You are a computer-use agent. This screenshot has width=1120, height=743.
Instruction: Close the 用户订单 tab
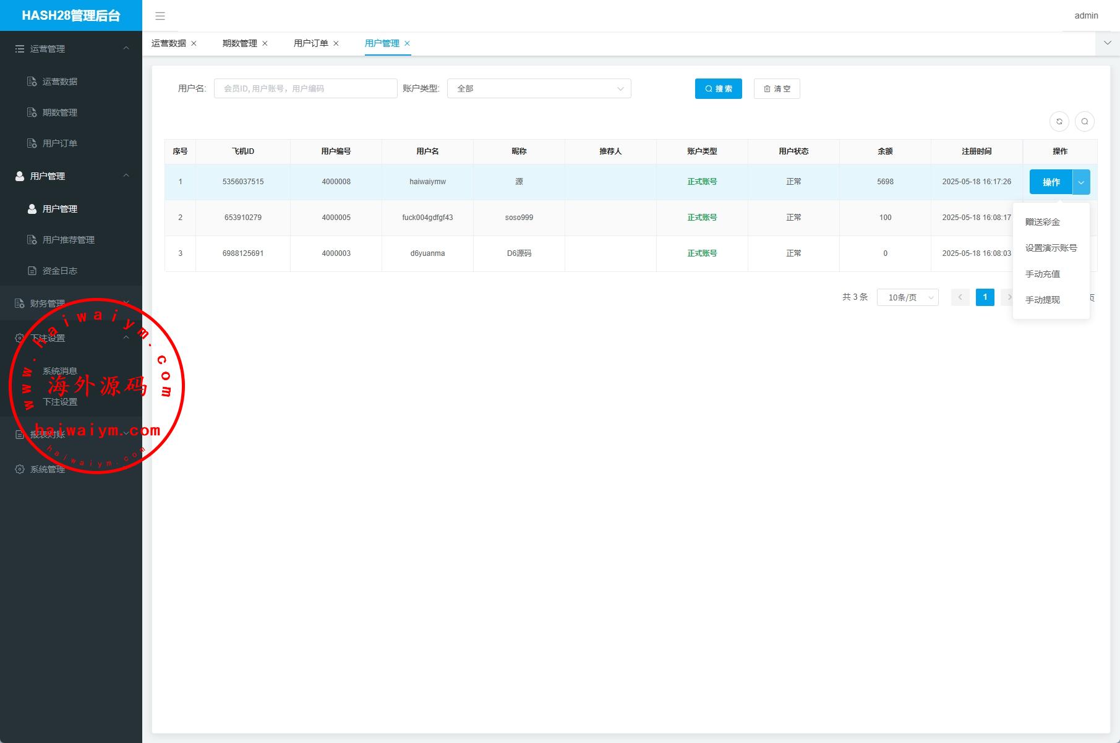[x=336, y=43]
